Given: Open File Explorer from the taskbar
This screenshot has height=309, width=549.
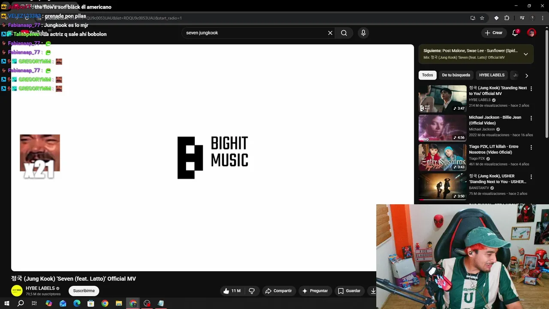Looking at the screenshot, I should 119,303.
